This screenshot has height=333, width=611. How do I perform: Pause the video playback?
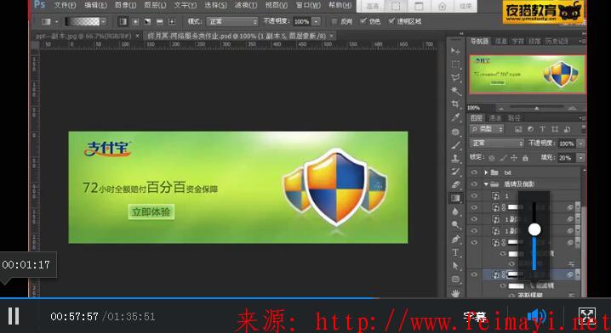(x=14, y=316)
